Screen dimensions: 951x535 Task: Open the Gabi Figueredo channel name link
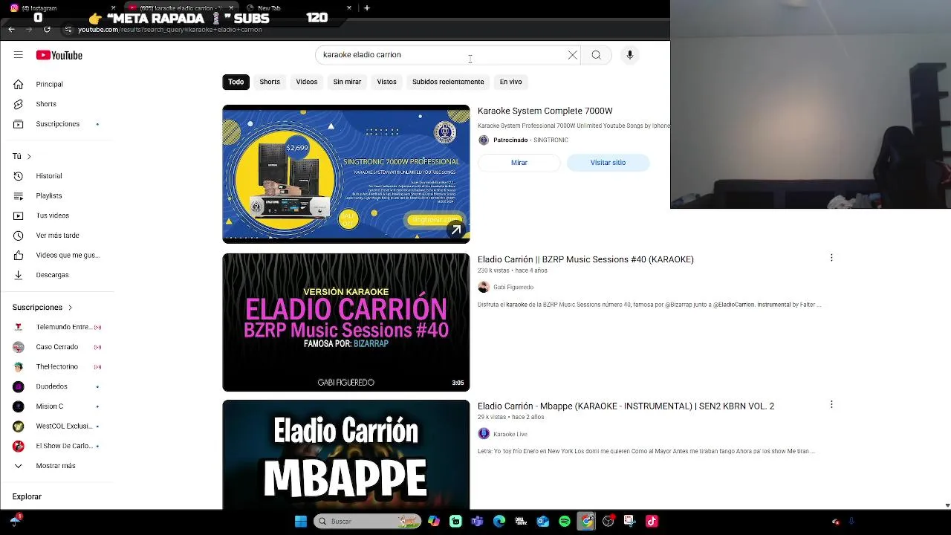pos(513,287)
